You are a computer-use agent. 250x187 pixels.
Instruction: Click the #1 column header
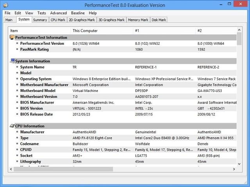coord(164,31)
